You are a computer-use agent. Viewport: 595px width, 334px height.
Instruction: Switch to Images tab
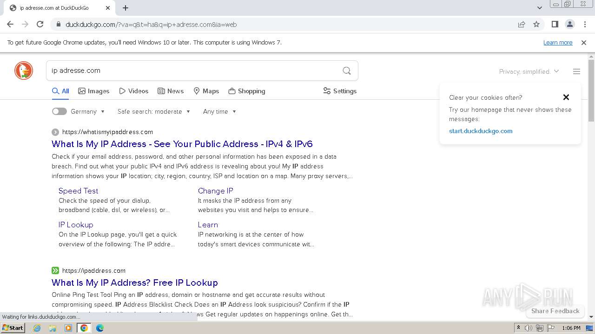94,91
